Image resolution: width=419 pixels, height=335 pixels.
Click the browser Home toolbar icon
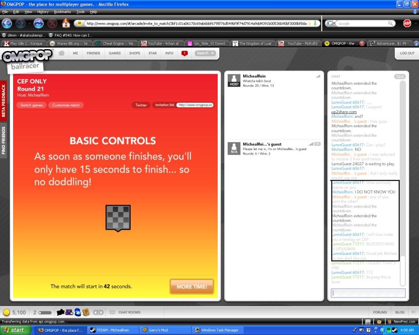65,23
